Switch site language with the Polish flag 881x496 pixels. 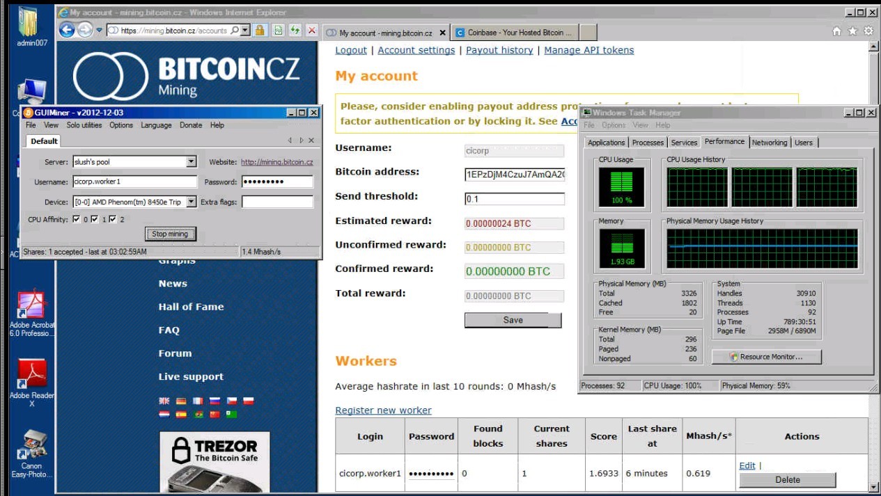[248, 401]
